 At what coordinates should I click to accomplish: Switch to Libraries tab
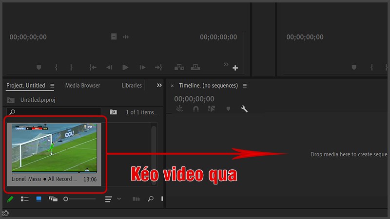coord(132,86)
